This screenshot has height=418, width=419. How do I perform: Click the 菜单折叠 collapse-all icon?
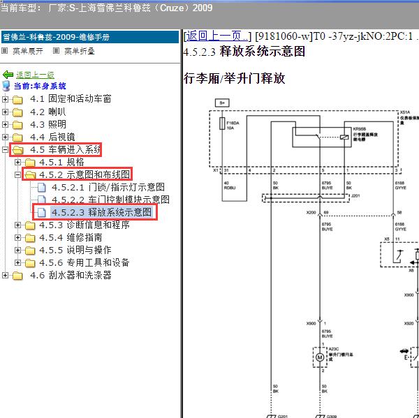pyautogui.click(x=56, y=50)
